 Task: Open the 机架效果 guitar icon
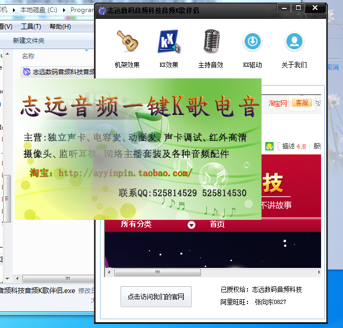(x=127, y=41)
